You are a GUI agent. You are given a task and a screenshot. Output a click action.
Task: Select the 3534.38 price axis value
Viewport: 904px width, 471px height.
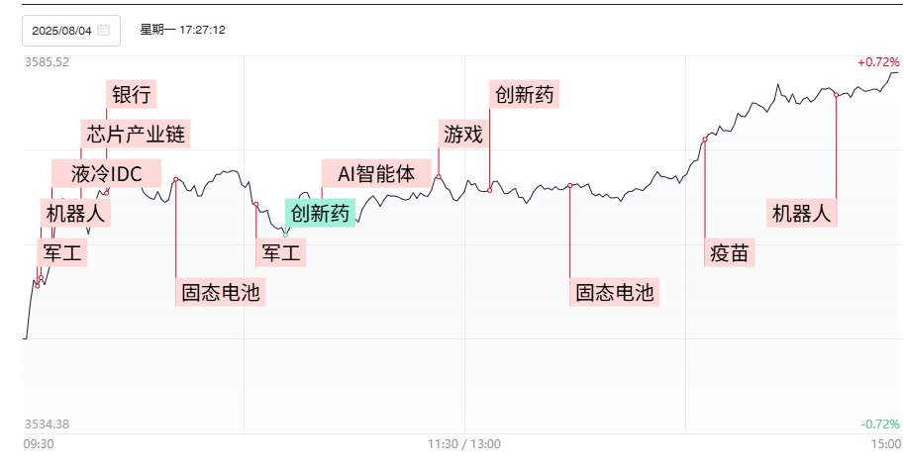coord(47,424)
